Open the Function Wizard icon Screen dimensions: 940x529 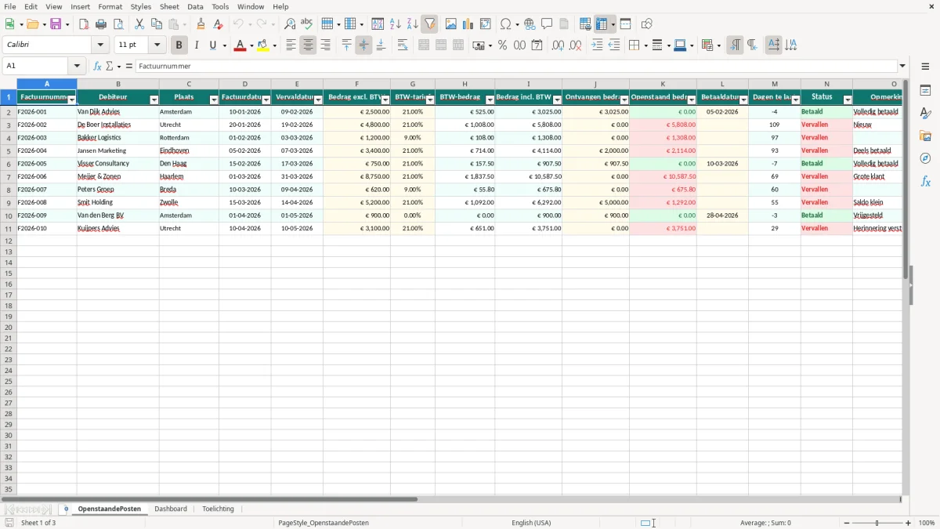98,66
